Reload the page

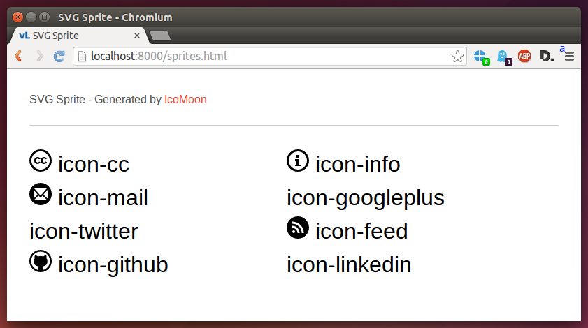point(59,56)
